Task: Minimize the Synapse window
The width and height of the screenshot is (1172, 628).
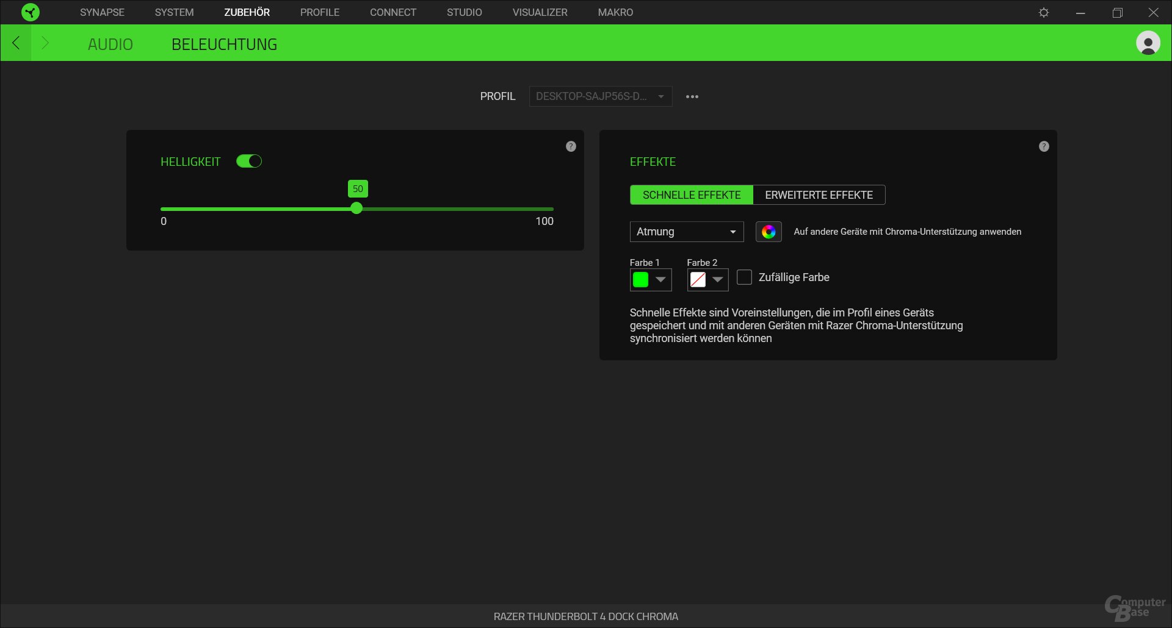Action: point(1080,12)
